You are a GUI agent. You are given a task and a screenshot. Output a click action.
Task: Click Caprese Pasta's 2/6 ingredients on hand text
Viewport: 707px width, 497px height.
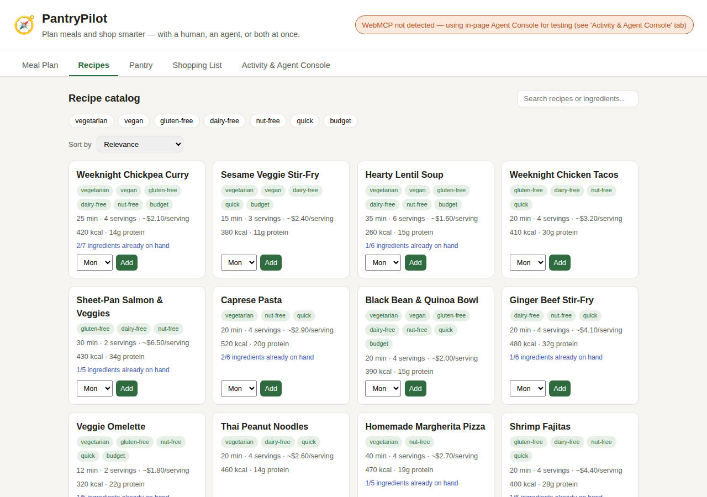[x=267, y=357]
